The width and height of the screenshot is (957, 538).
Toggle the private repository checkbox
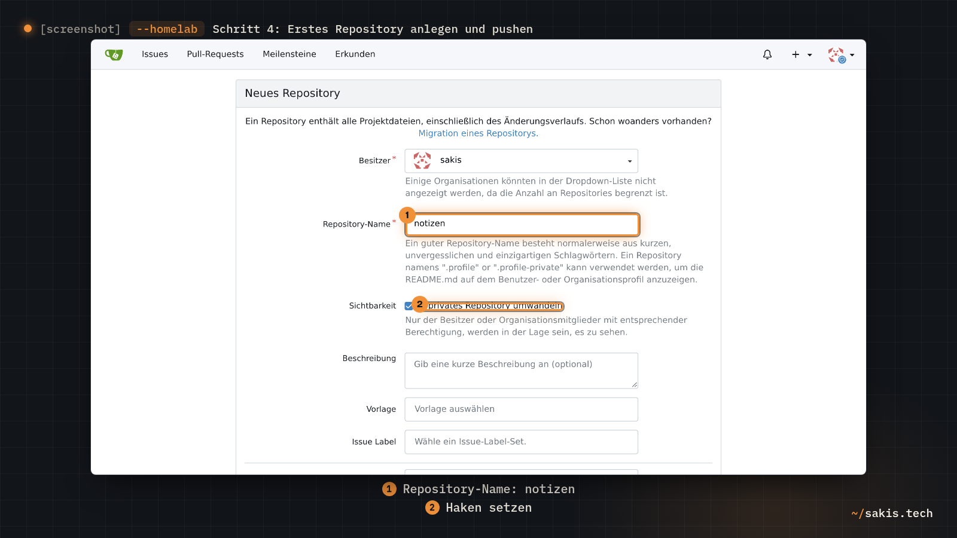pyautogui.click(x=409, y=306)
